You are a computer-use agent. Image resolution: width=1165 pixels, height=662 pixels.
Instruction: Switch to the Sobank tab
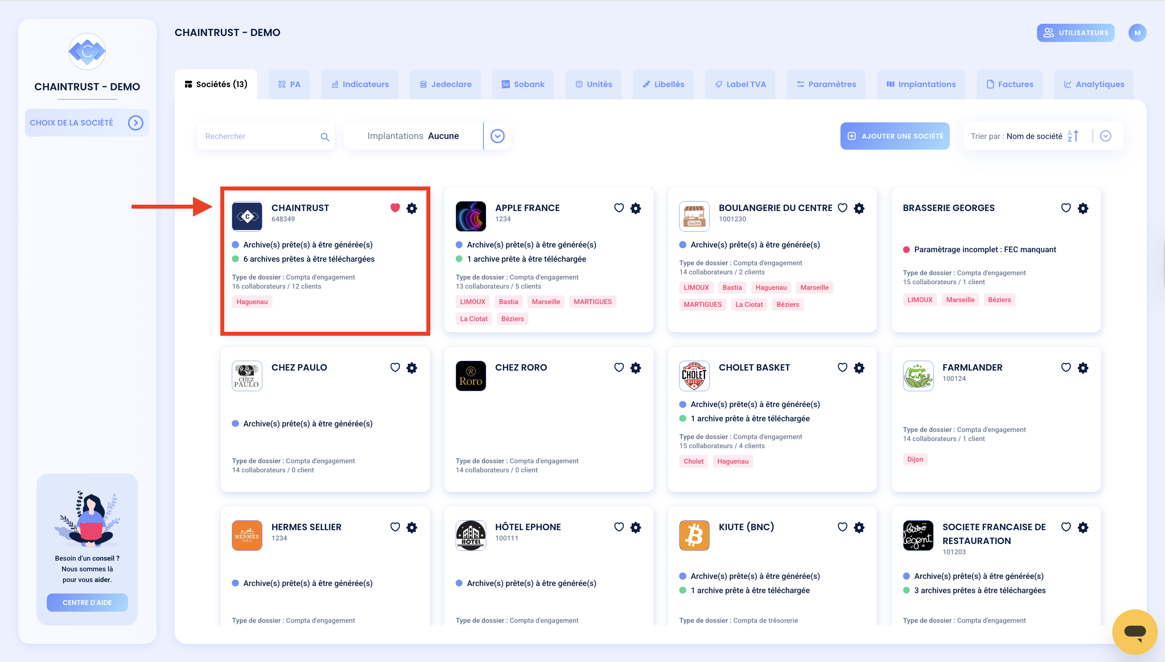[523, 84]
